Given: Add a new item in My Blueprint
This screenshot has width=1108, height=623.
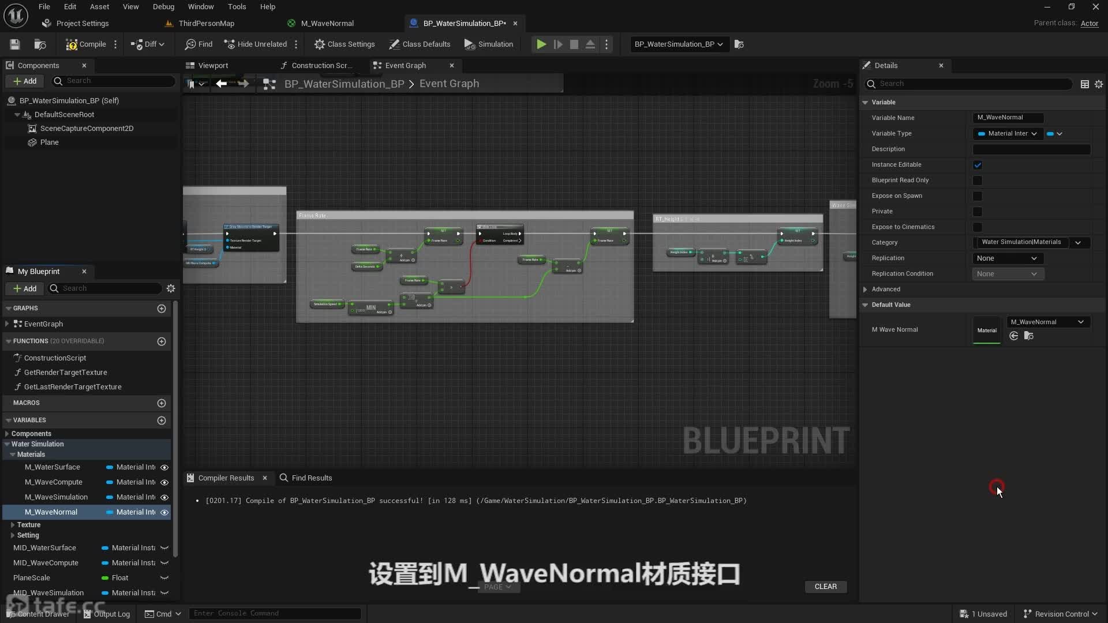Looking at the screenshot, I should pyautogui.click(x=25, y=288).
